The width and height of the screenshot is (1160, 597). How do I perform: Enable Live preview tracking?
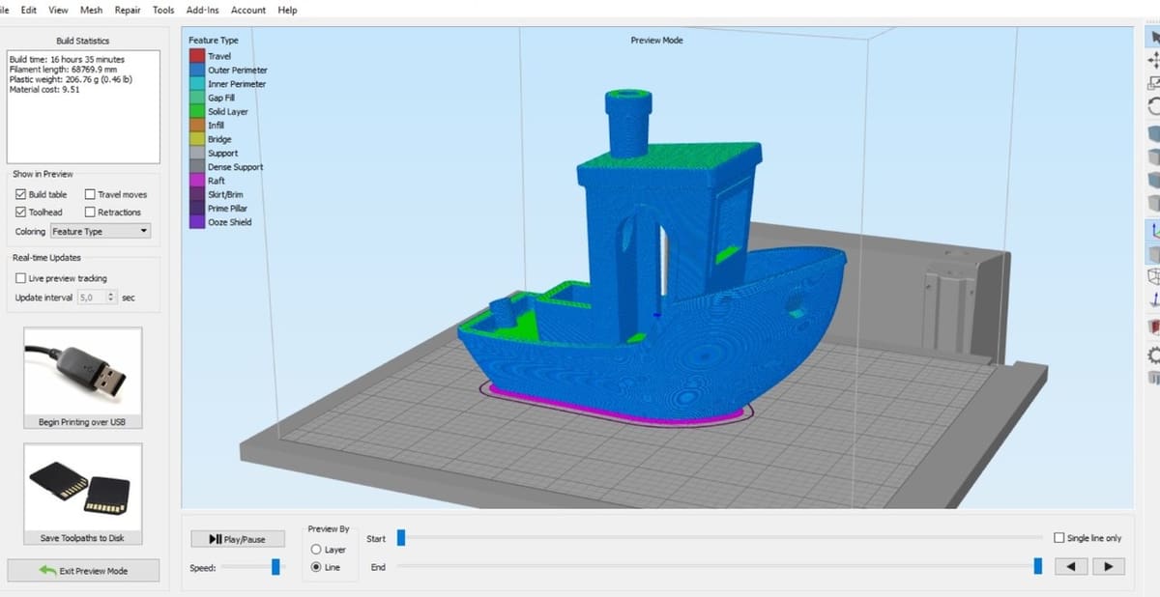click(x=21, y=278)
